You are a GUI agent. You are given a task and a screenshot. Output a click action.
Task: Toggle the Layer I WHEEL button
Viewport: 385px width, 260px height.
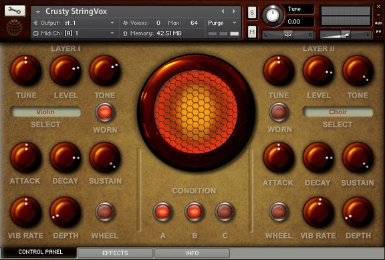click(105, 211)
